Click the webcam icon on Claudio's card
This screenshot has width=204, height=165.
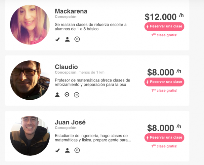(x=67, y=95)
